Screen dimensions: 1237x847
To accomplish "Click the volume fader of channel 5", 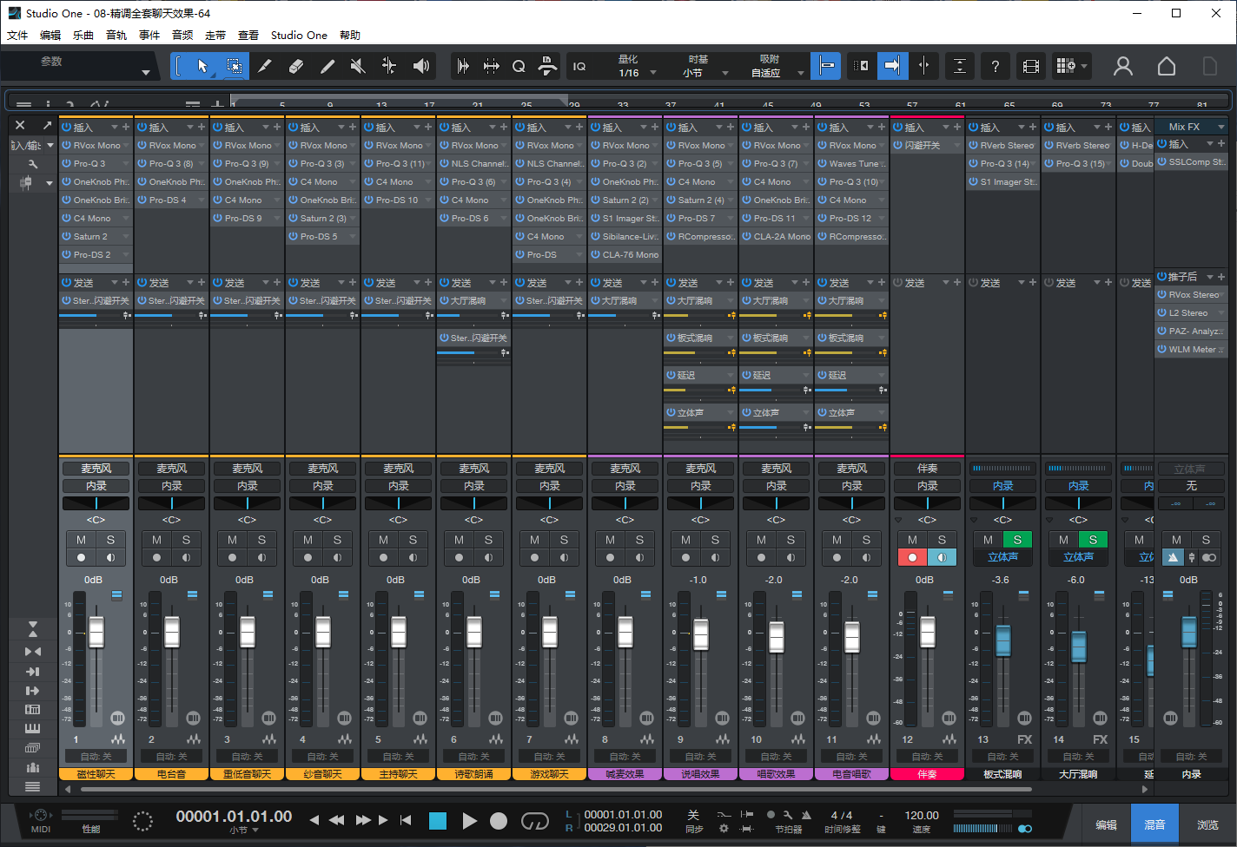I will tap(399, 632).
